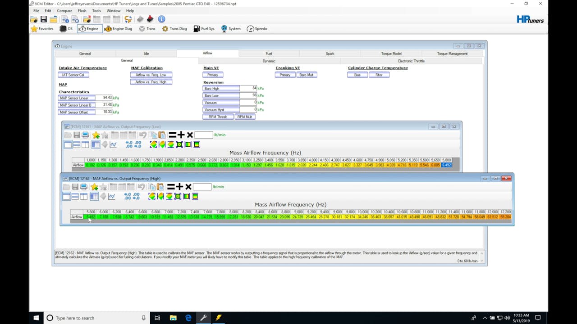Select the 7,000 Hz airflow cell

[x=168, y=217]
